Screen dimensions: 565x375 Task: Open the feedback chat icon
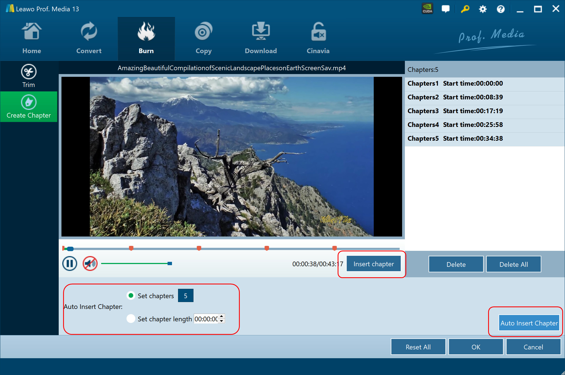(445, 9)
